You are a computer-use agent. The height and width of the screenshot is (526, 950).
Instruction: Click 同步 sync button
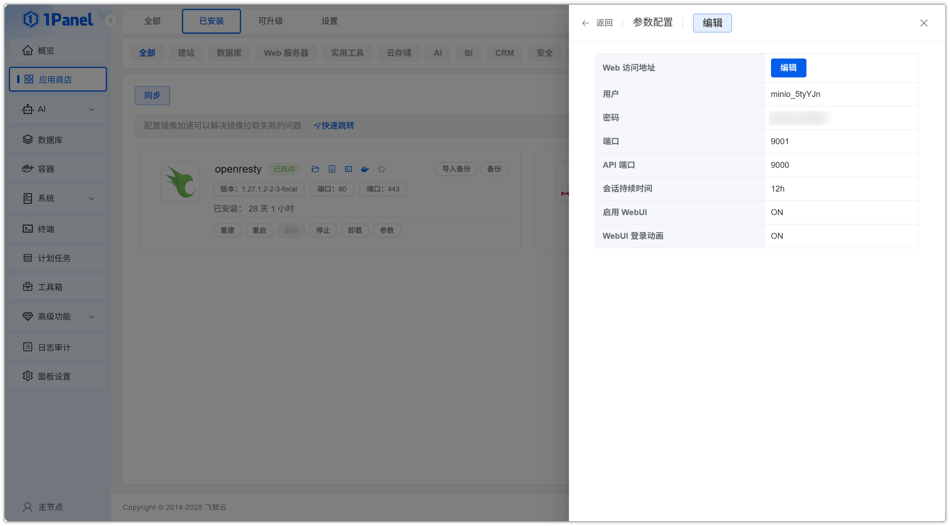pos(152,95)
